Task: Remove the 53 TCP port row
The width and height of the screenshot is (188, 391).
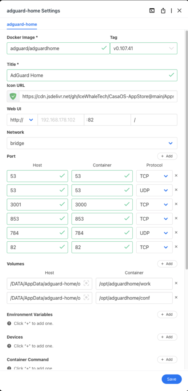Action: [176, 176]
